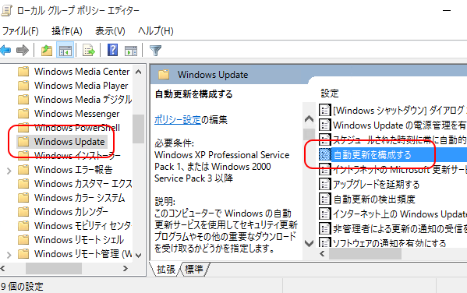Click description pane scroll-down arrow
The height and width of the screenshot is (293, 467).
(310, 243)
